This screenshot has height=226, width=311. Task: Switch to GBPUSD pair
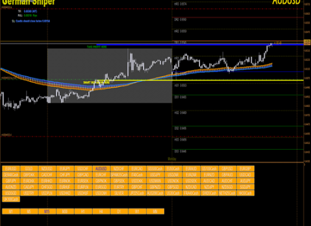(227, 169)
